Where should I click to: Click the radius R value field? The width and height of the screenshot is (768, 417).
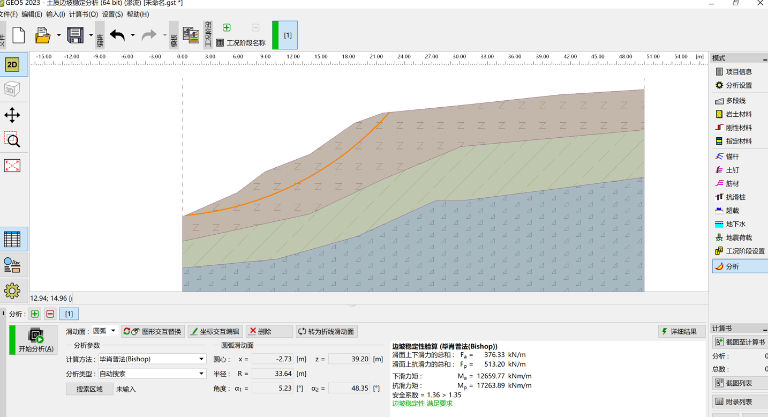(273, 374)
